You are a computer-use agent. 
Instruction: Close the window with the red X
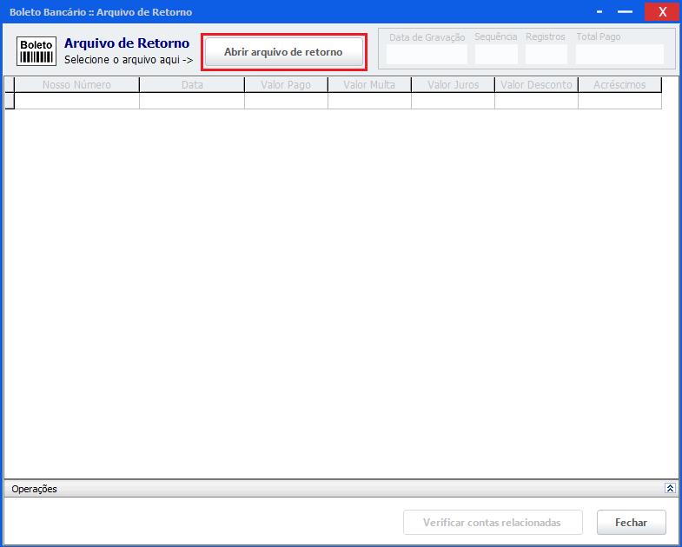pos(662,12)
